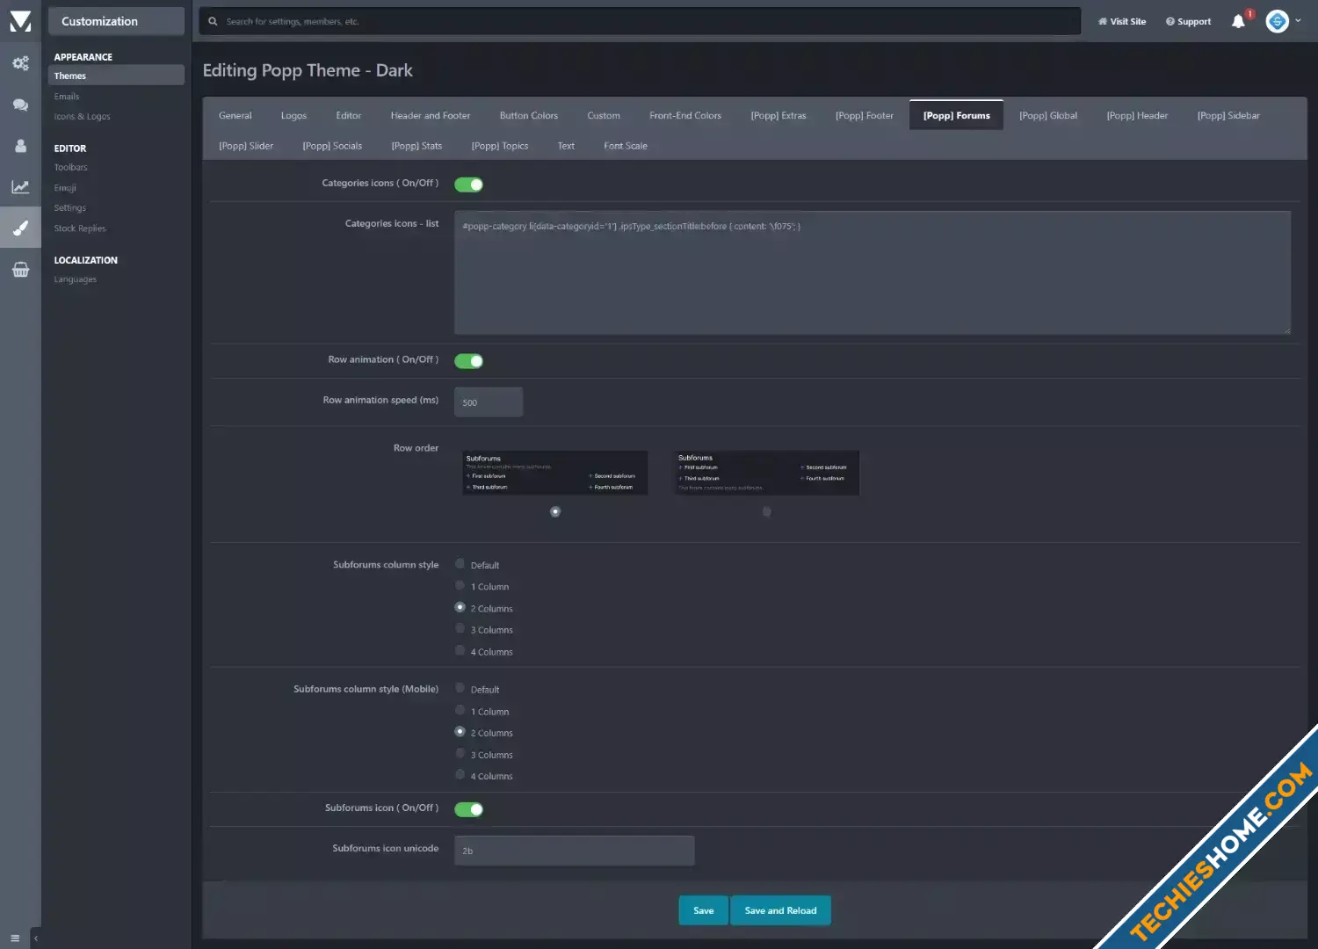Toggle Row animation on/off switch
Viewport: 1318px width, 949px height.
click(468, 361)
